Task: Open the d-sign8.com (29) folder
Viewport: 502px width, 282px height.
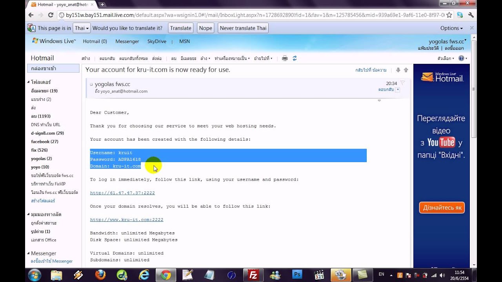Action: [x=47, y=133]
